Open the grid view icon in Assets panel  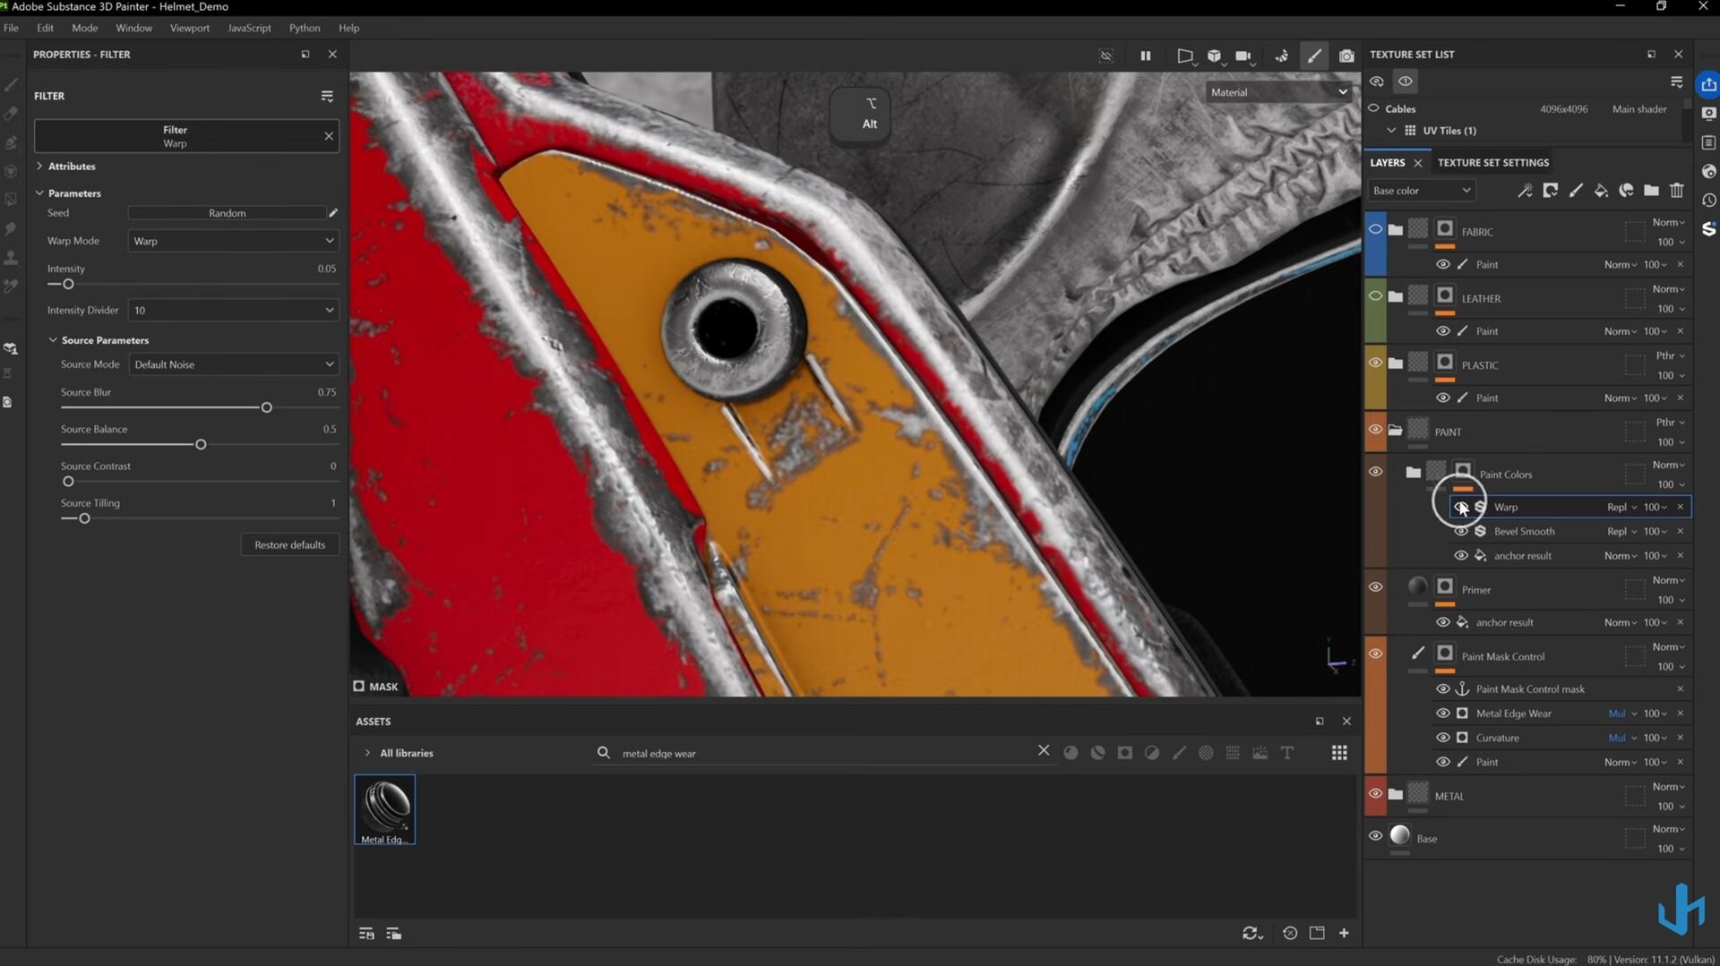click(1339, 753)
